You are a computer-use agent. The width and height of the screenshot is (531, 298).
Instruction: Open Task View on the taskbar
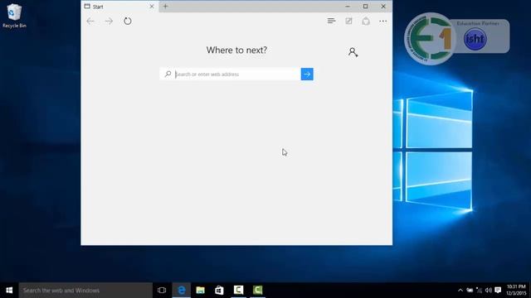click(162, 291)
